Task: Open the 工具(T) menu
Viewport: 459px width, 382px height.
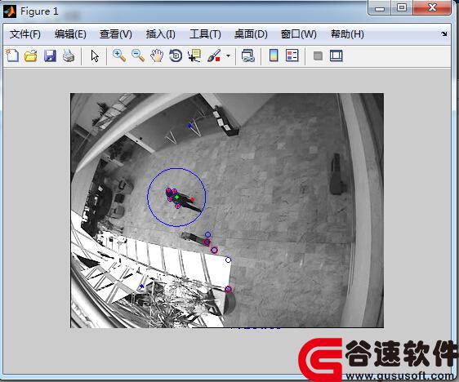Action: click(x=205, y=34)
